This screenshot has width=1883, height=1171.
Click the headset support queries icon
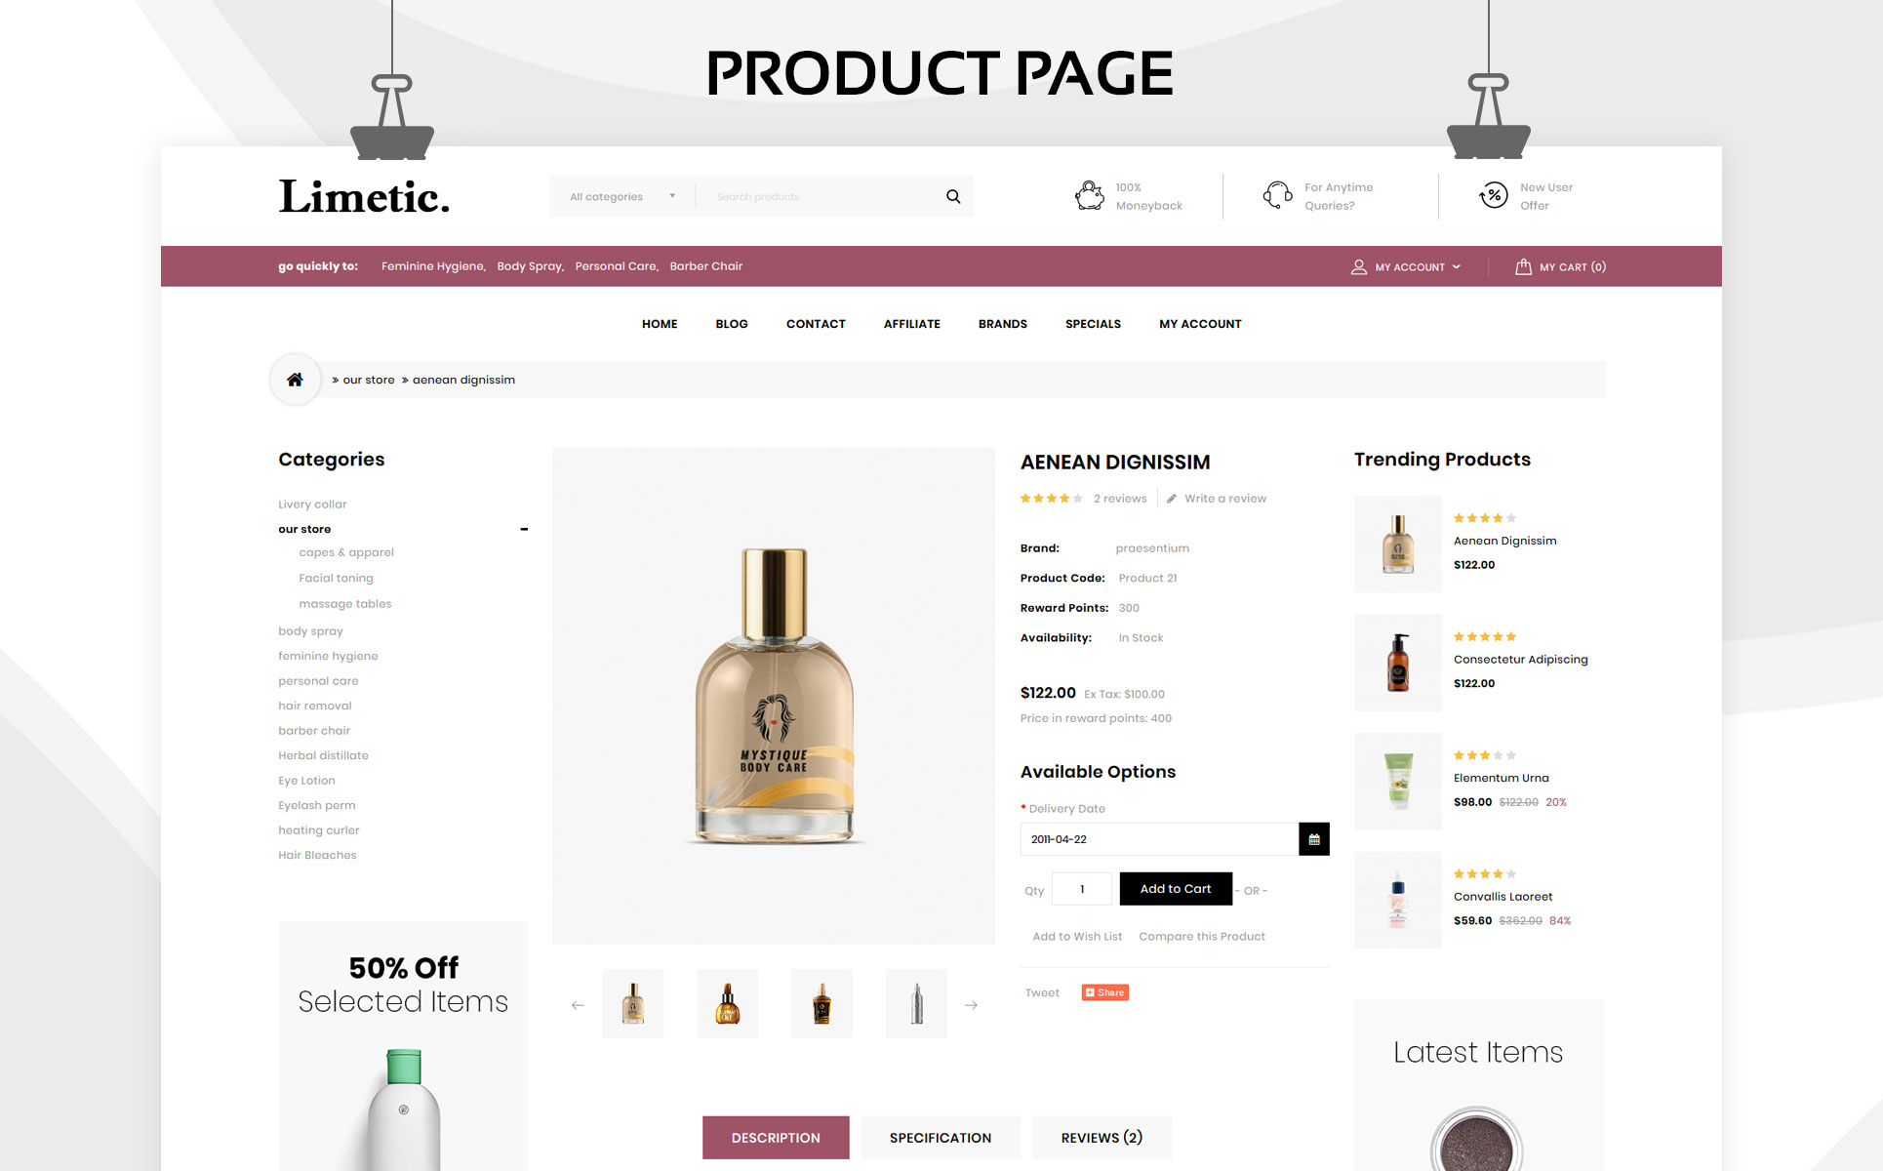point(1278,196)
